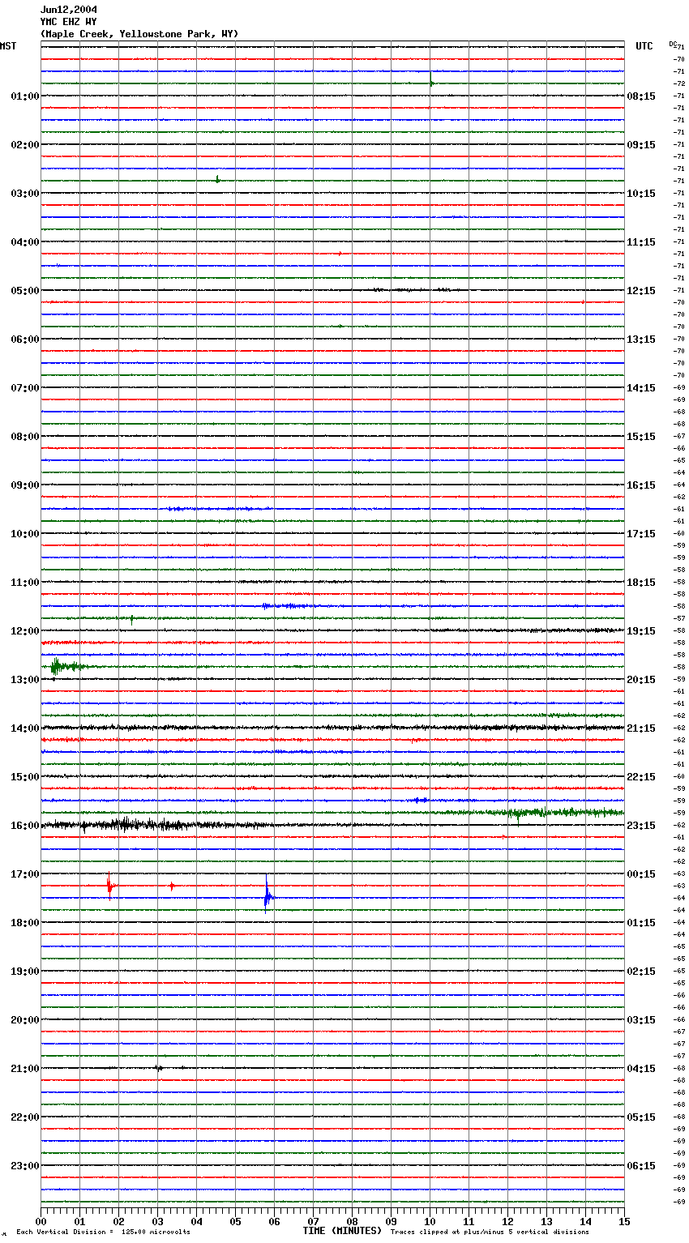This screenshot has height=1243, width=689.
Task: Click bottom axis minute tick label 06
Action: coord(274,1221)
